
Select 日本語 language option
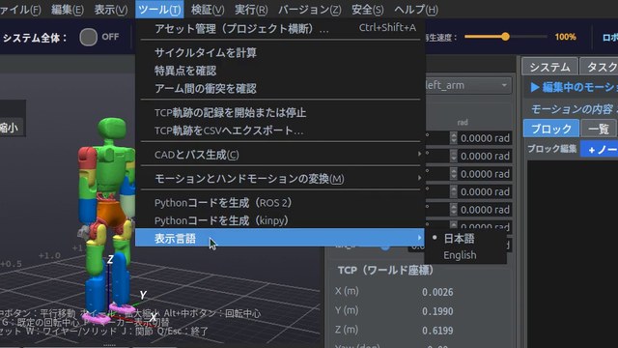pyautogui.click(x=466, y=239)
